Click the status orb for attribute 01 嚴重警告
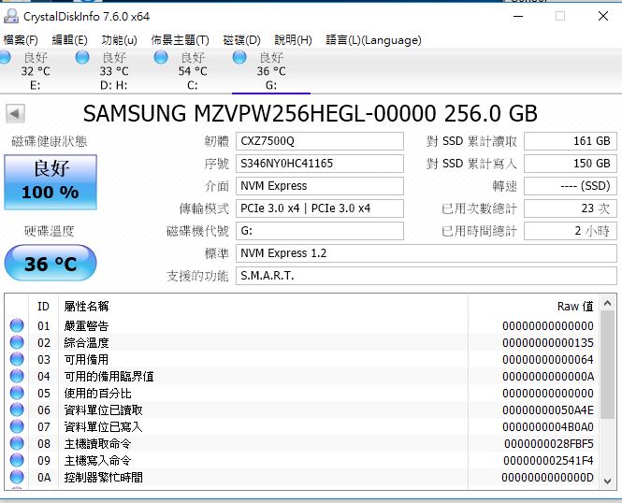This screenshot has width=622, height=503. click(17, 325)
